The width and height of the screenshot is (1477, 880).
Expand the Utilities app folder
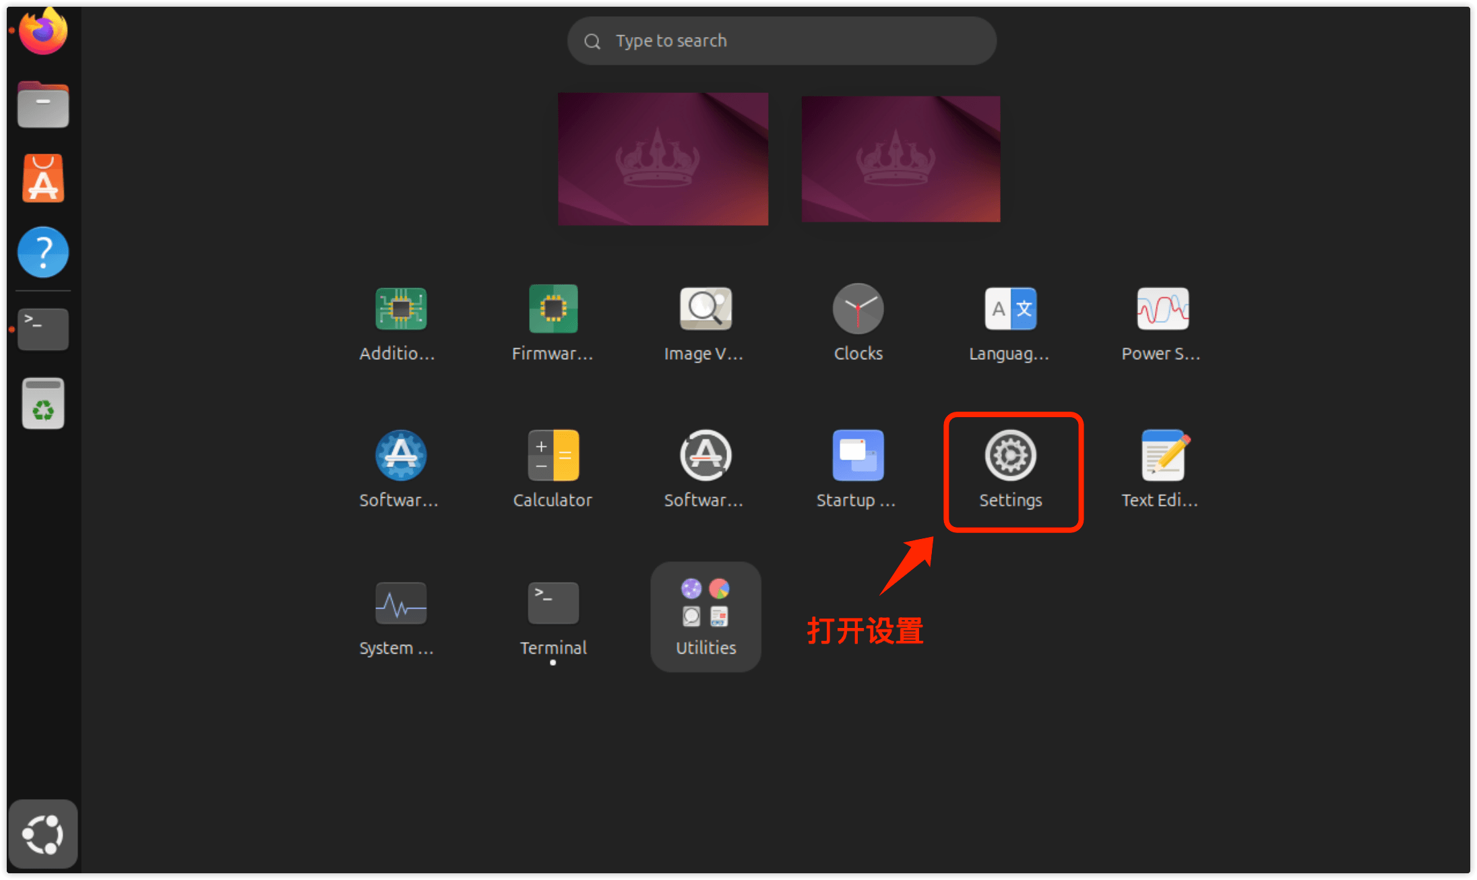pos(705,616)
